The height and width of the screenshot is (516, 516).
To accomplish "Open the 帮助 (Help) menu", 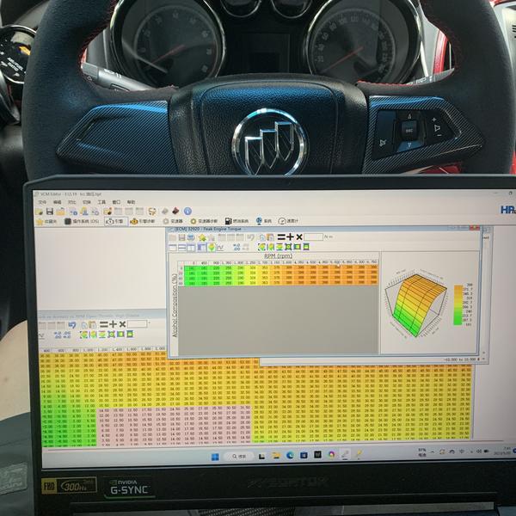I will coord(131,202).
